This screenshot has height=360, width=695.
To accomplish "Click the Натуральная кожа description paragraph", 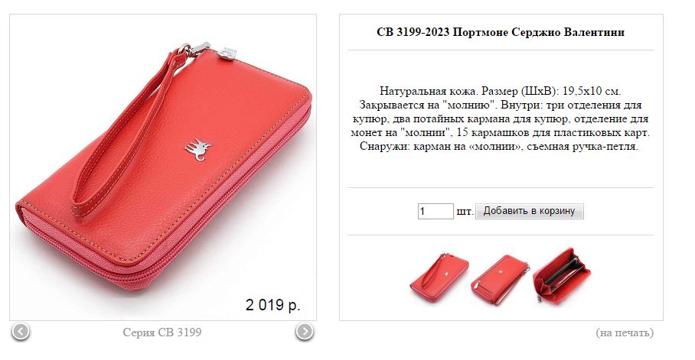I will (x=501, y=118).
